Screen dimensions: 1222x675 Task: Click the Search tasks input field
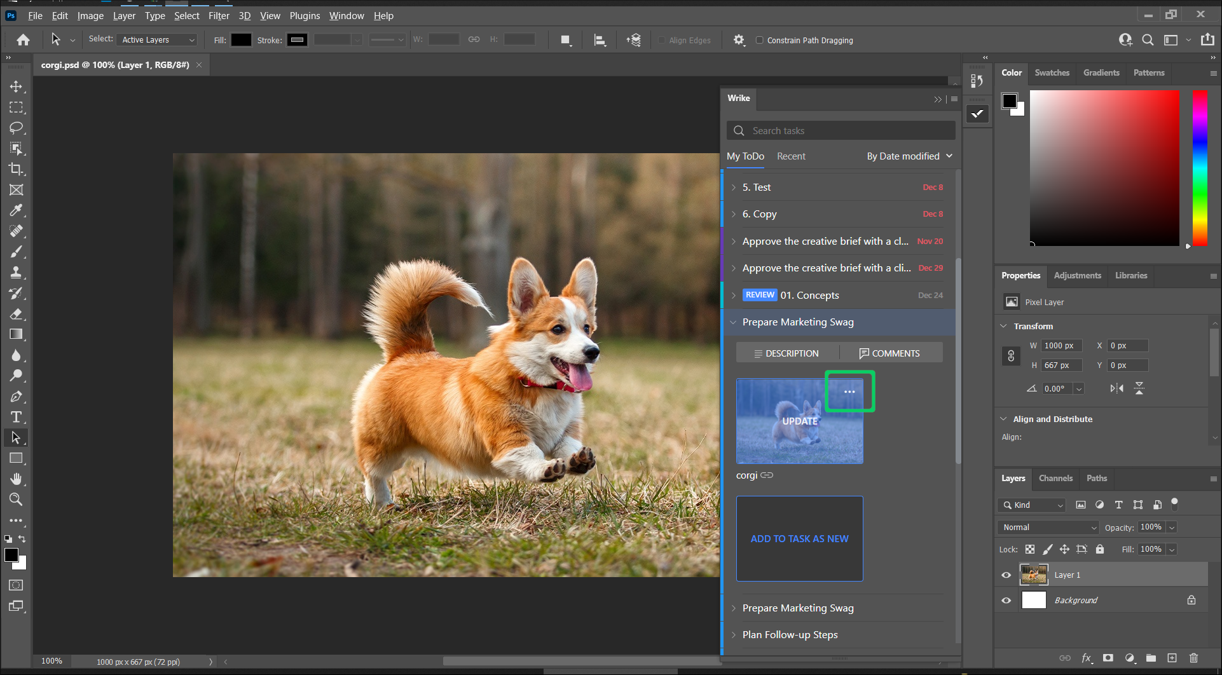(840, 130)
